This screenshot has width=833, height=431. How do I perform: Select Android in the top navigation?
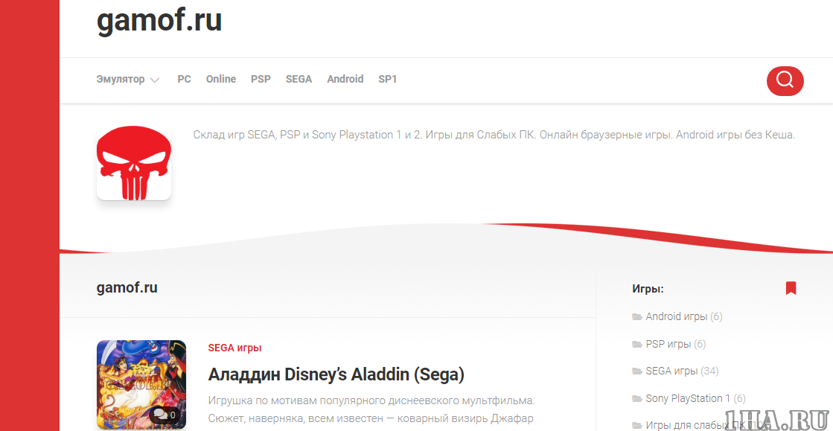tap(345, 79)
